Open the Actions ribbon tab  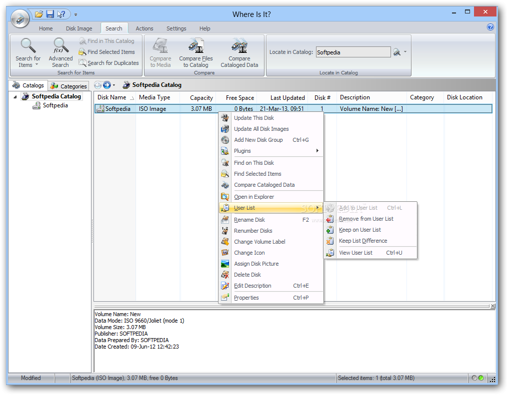point(144,28)
